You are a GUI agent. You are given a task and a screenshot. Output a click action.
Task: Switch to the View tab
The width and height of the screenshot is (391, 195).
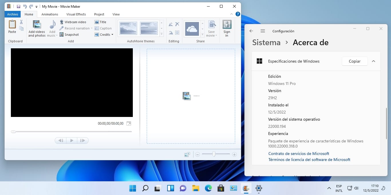point(116,14)
